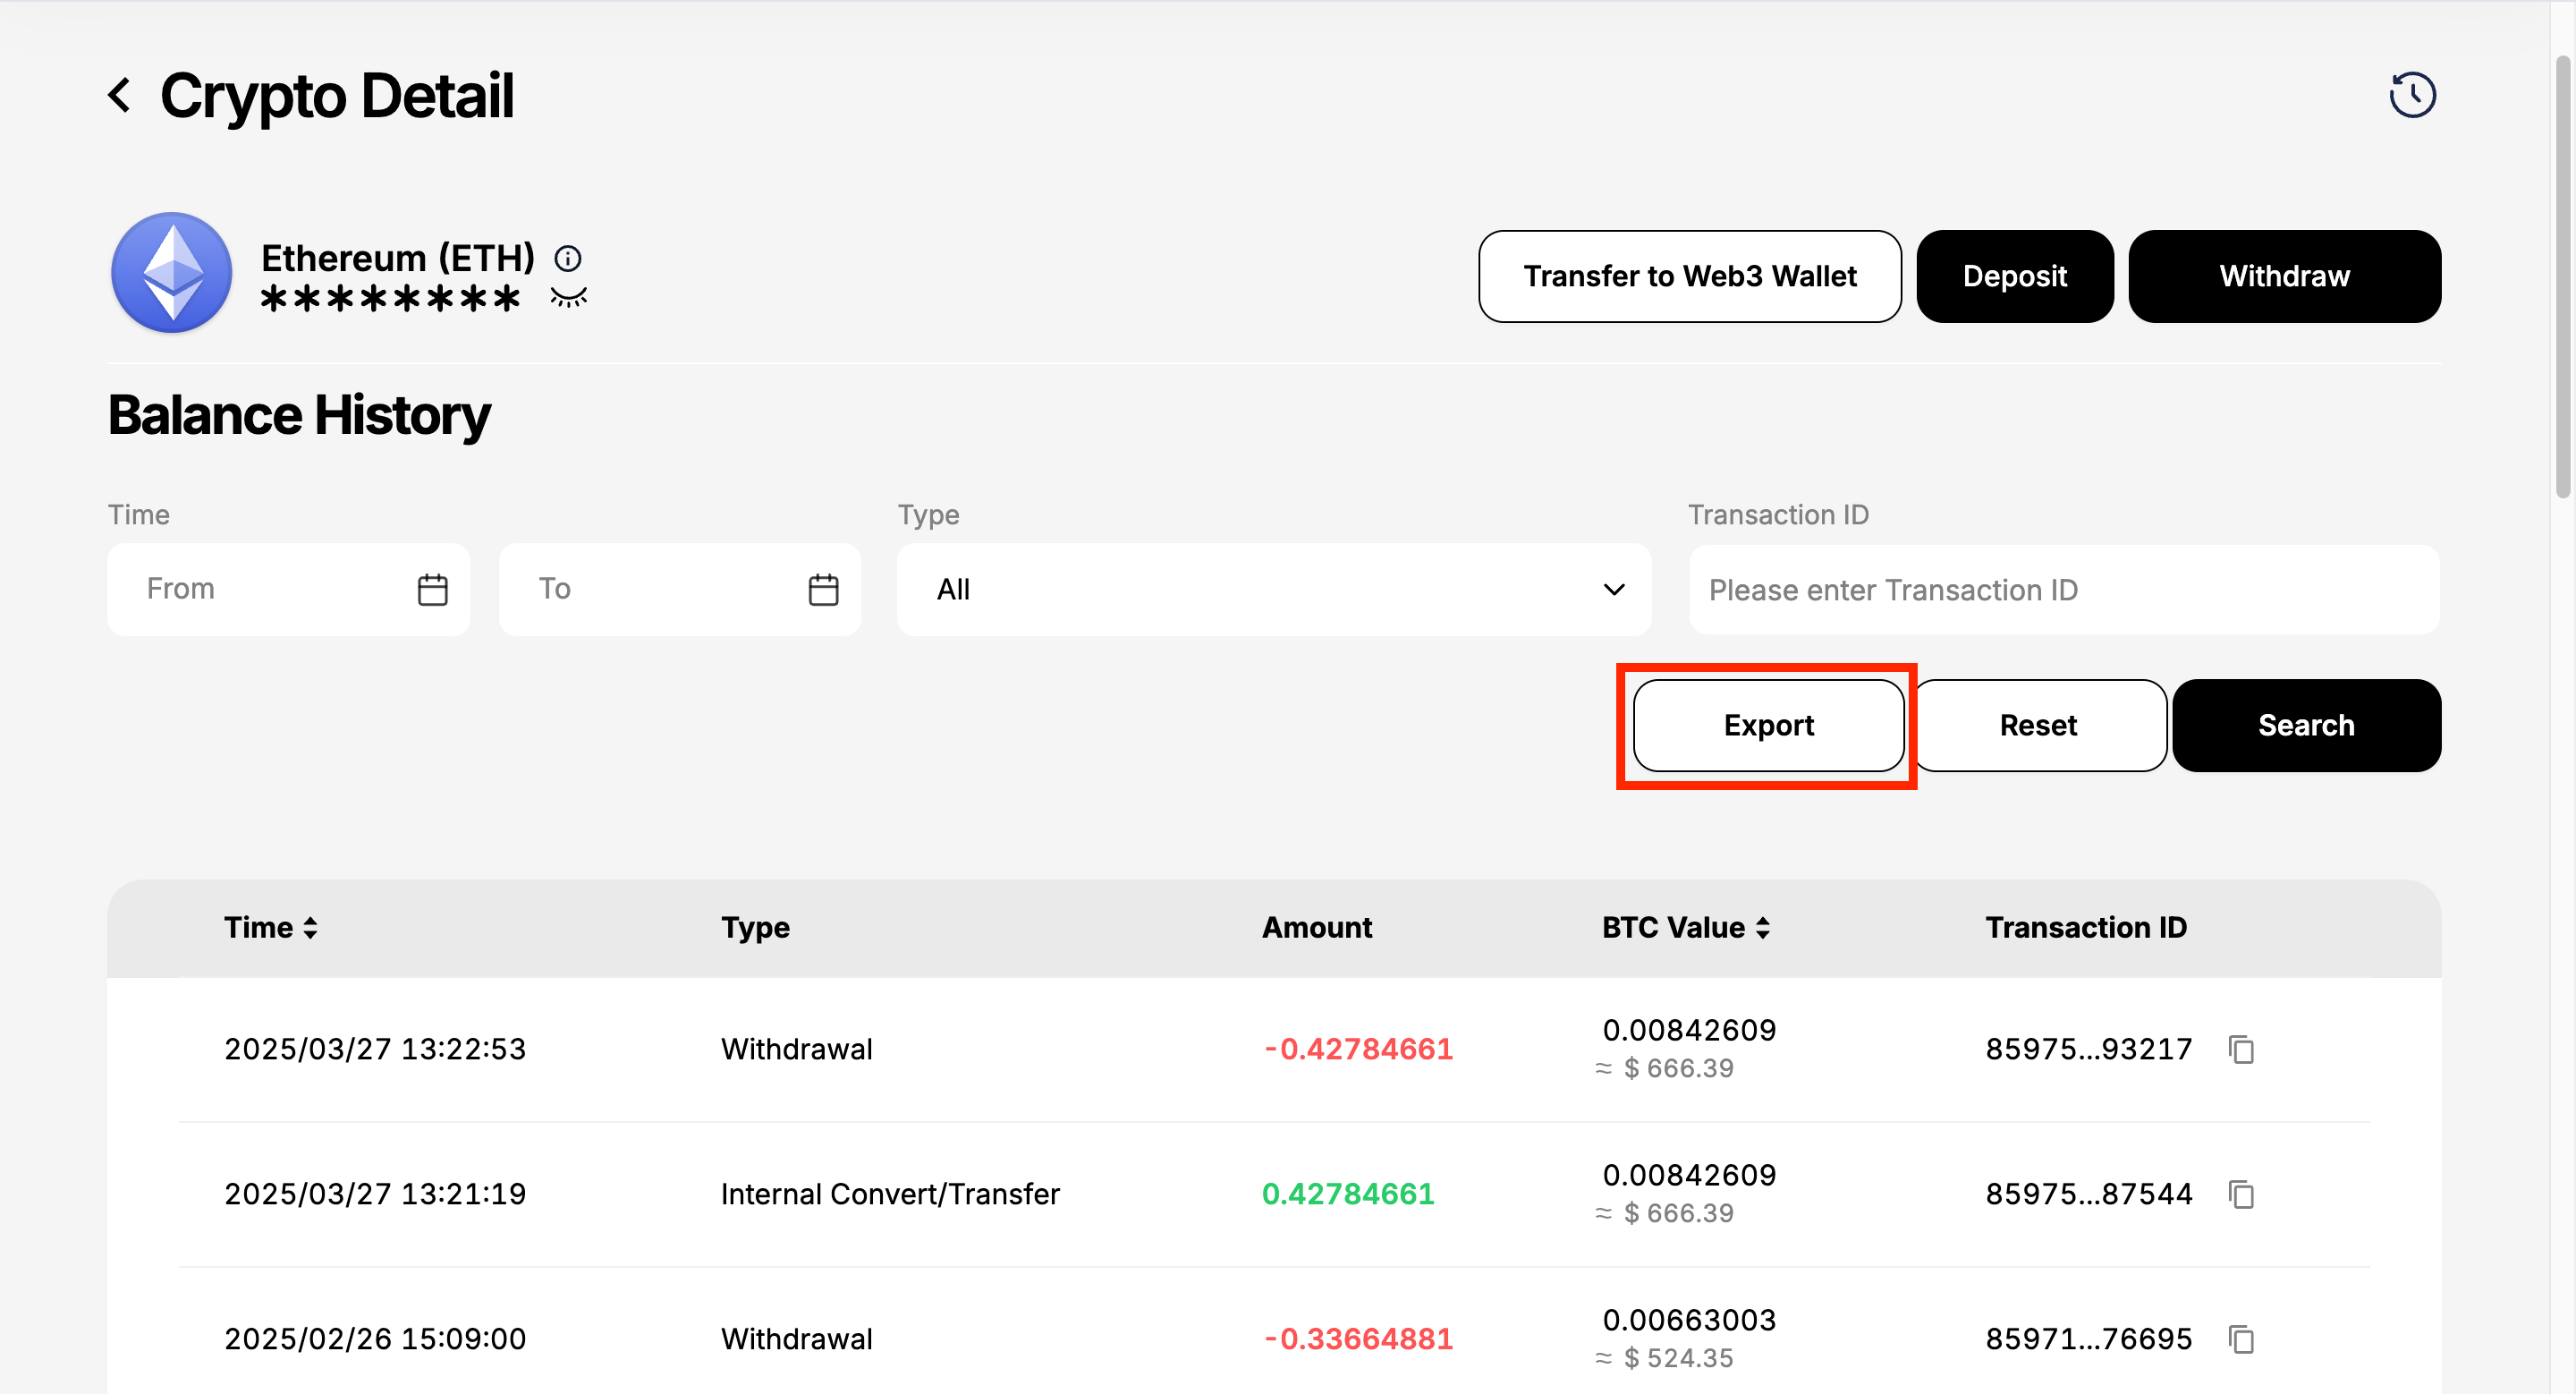This screenshot has width=2576, height=1394.
Task: Click the transaction ID text 85975...93217
Action: pos(2088,1050)
